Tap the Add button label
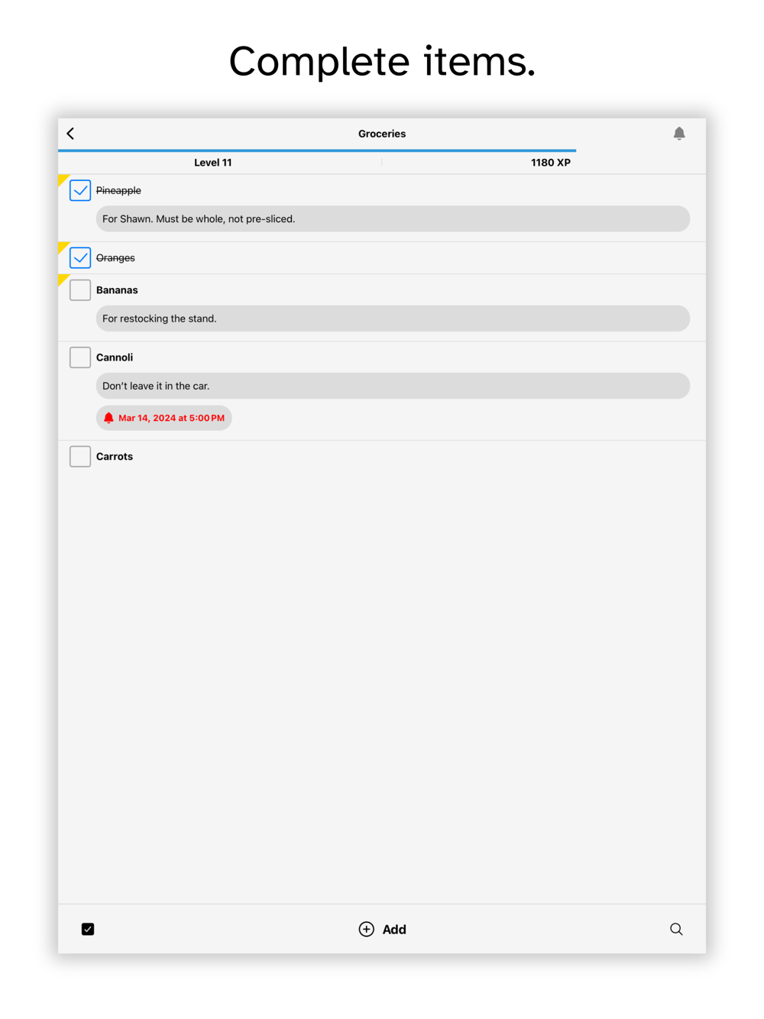The image size is (764, 1019). 394,929
